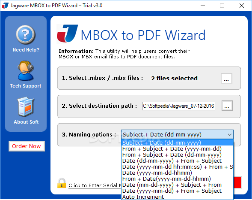The image size is (252, 200).
Task: Select Date (yyyy-mm-dd hh:mm:ss) + From option
Action: [177, 167]
